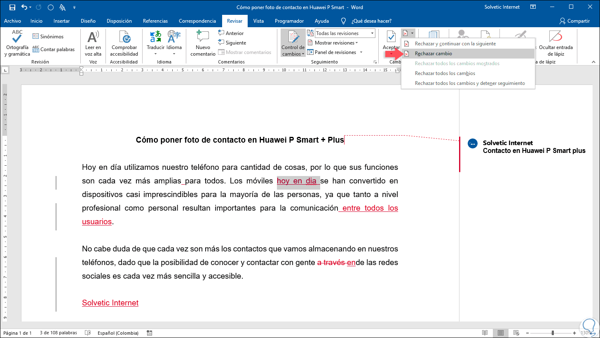The image size is (600, 338).
Task: Click the comment author avatar icon
Action: 473,143
